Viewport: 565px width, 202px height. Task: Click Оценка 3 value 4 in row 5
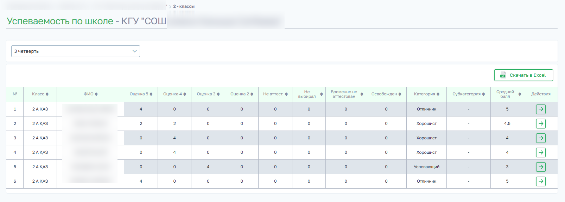(208, 167)
